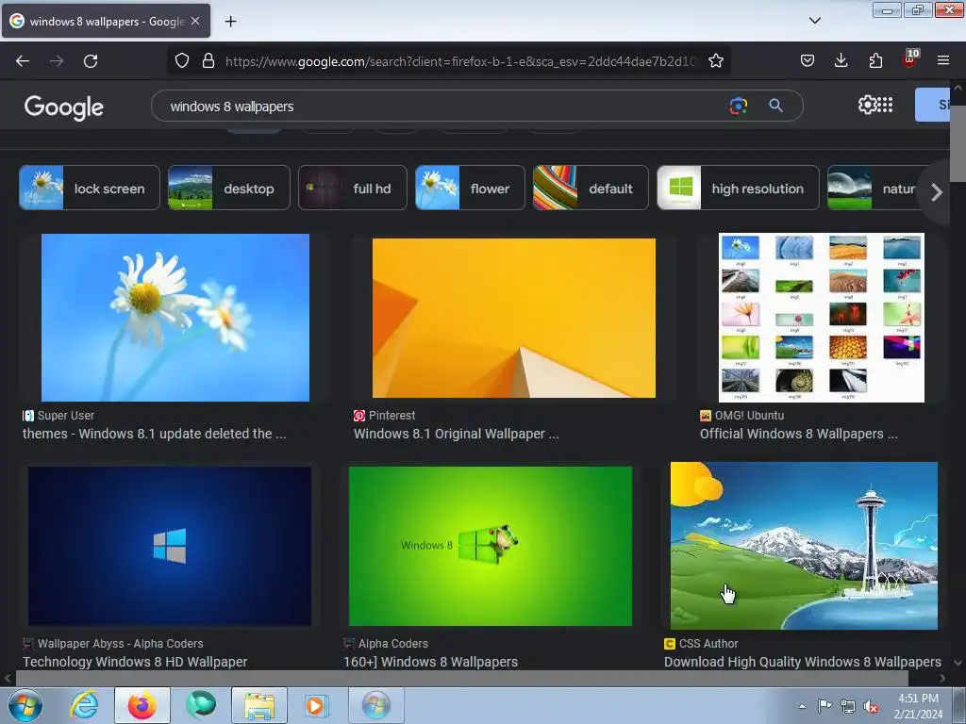Filter images by default chip
Image resolution: width=966 pixels, height=724 pixels.
(591, 188)
